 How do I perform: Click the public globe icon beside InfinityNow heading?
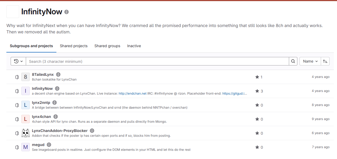pos(66,12)
